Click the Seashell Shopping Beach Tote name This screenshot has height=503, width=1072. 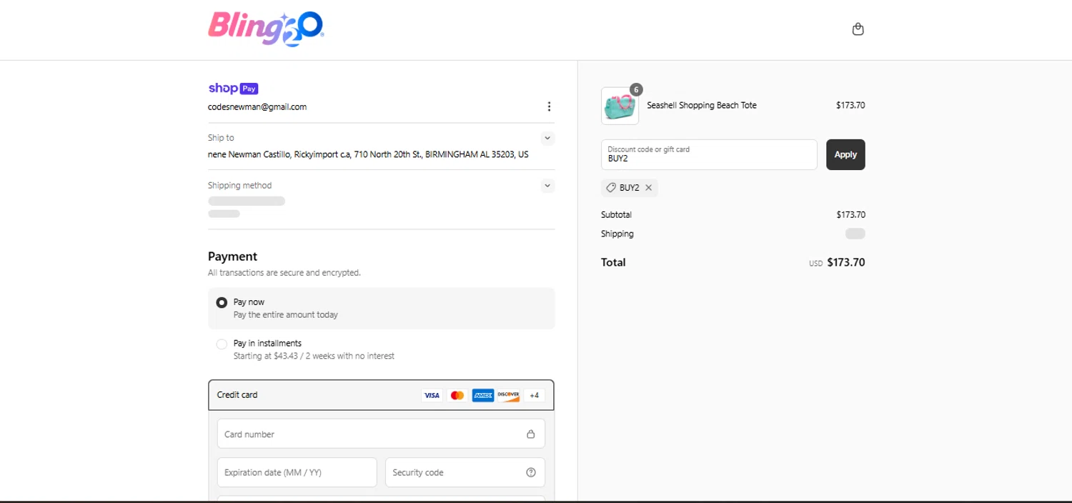pyautogui.click(x=702, y=105)
